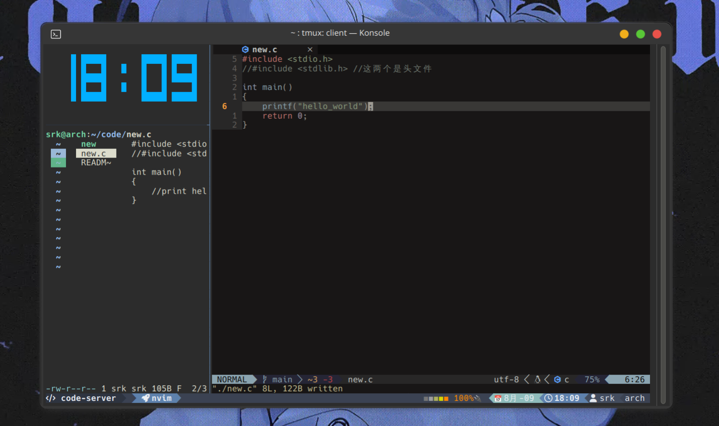
Task: Click the rocket icon on the nvim tmux window
Action: pyautogui.click(x=145, y=398)
